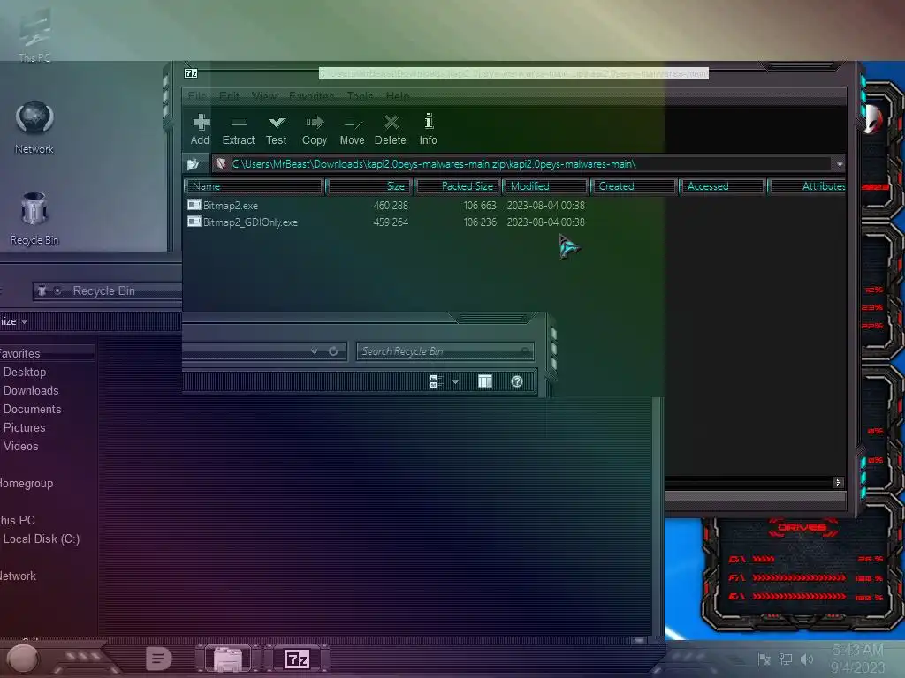The image size is (905, 678).
Task: Open the Recycle Bin desktop icon
Action: coord(34,219)
